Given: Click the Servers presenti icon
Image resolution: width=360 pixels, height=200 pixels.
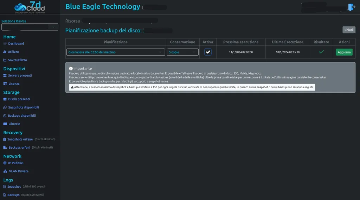Looking at the screenshot, I should point(5,76).
